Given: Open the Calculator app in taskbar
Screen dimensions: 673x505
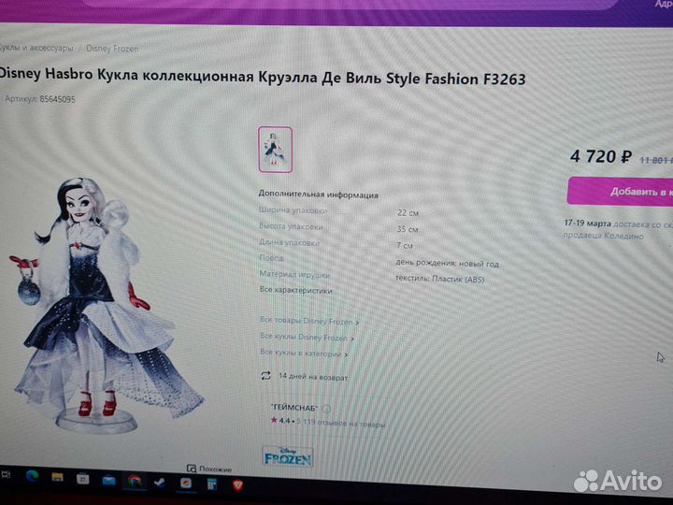Looking at the screenshot, I should coord(212,484).
